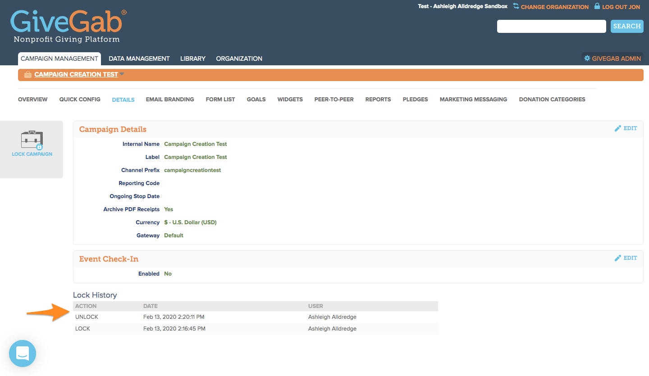Open the Form List section
649x376 pixels.
tap(220, 100)
